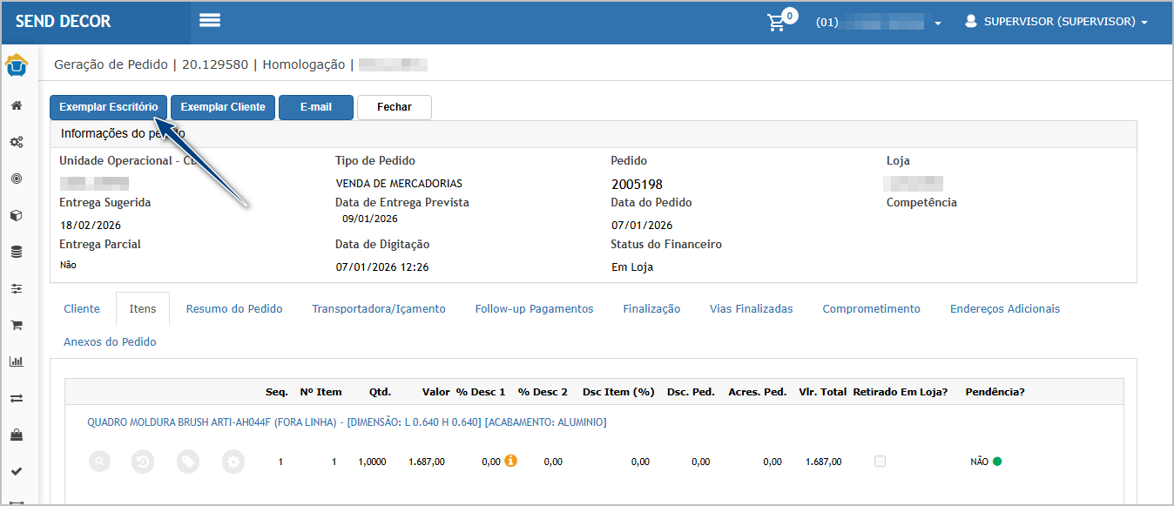Open the gears settings sidebar icon
1174x506 pixels.
16,142
